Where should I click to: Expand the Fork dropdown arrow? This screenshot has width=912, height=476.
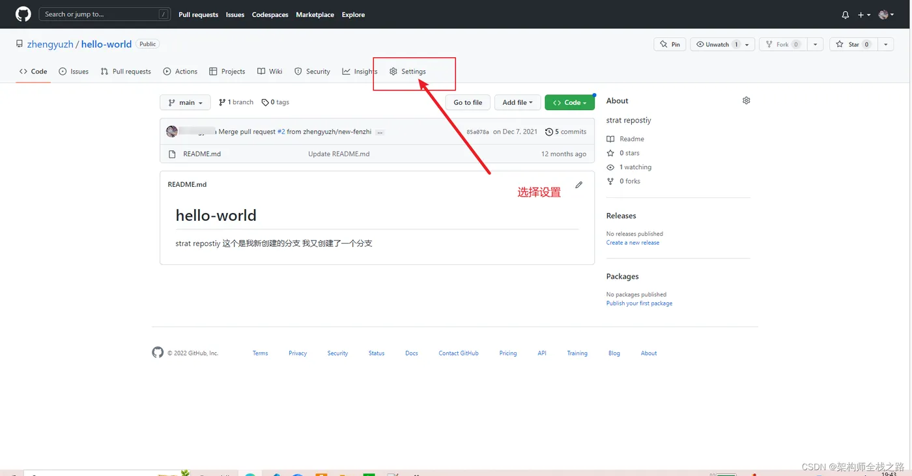coord(815,44)
